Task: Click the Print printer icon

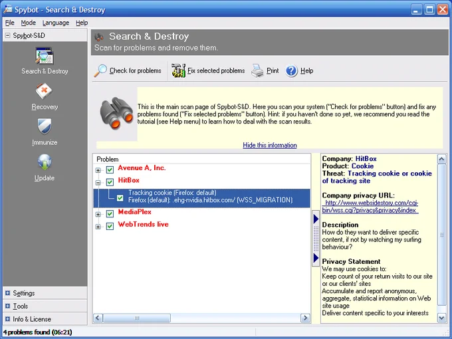Action: point(257,70)
